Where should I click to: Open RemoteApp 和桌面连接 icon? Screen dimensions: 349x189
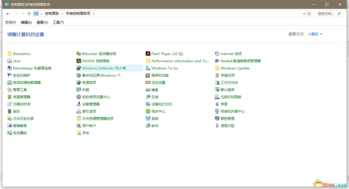click(x=10, y=68)
